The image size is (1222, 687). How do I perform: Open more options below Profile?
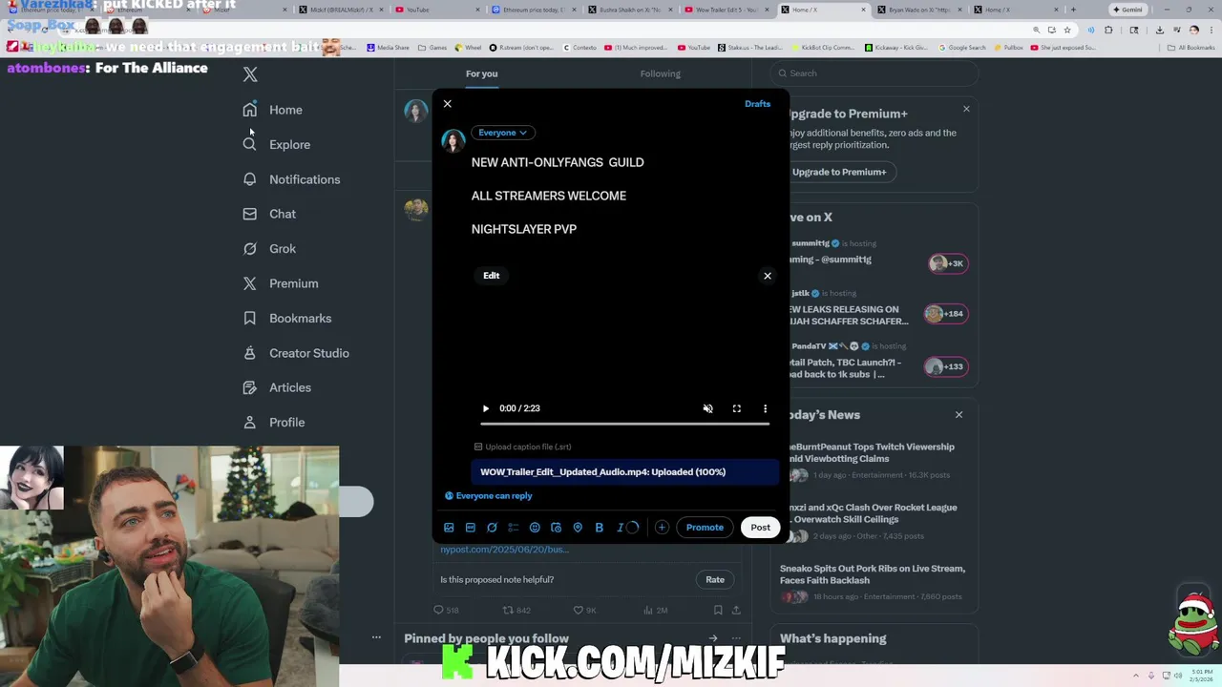tap(376, 636)
